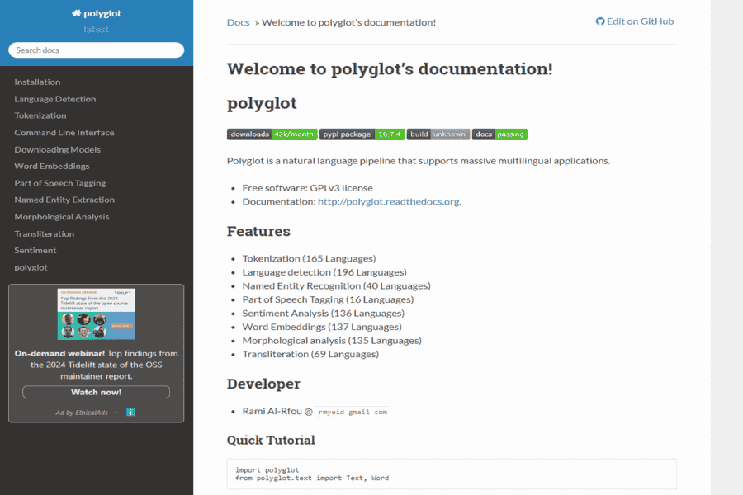This screenshot has height=495, width=743.
Task: Click the 'import polyglot' code line
Action: [x=267, y=470]
